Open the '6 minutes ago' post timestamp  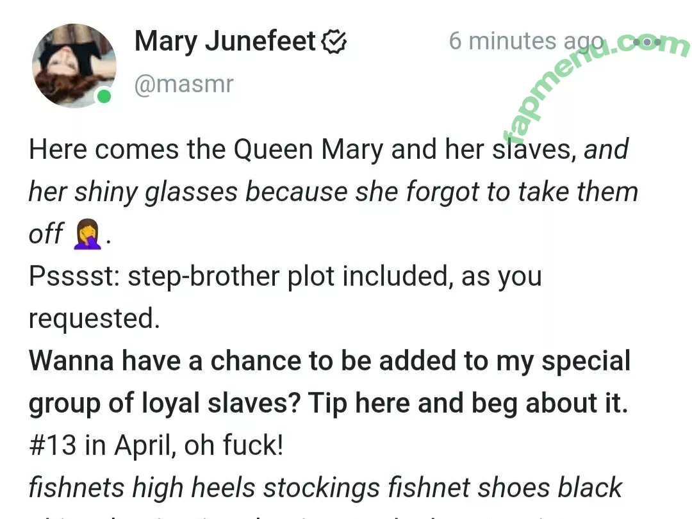(526, 41)
